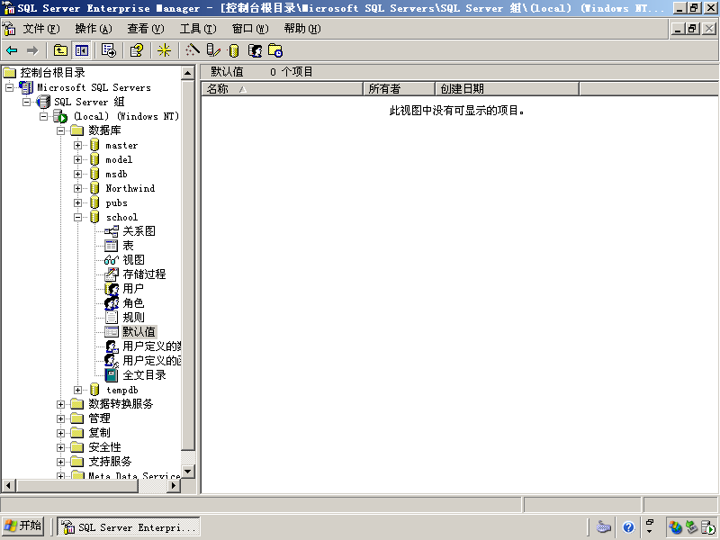Expand the 数据转换服务 folder
720x540 pixels.
pyautogui.click(x=60, y=404)
